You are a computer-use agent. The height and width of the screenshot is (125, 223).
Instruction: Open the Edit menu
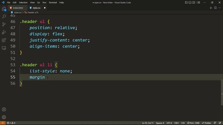coord(15,2)
